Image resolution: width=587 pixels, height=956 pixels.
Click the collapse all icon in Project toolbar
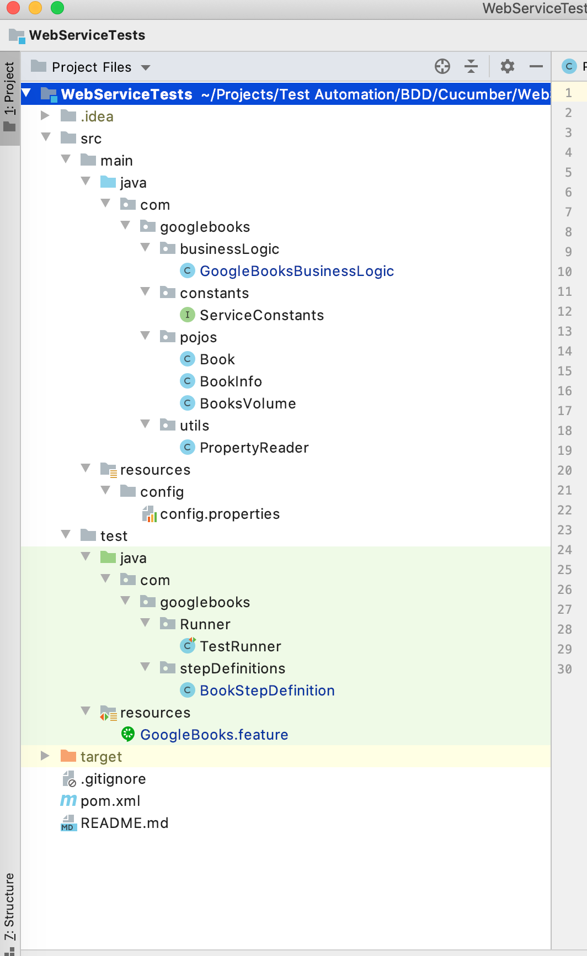471,67
